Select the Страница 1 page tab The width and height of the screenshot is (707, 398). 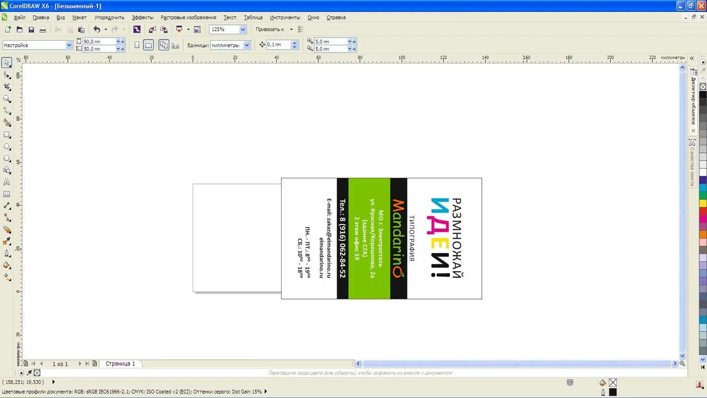[120, 364]
